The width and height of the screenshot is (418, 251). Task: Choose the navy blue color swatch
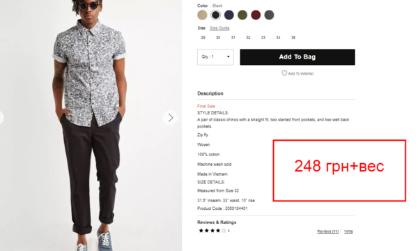tap(229, 15)
